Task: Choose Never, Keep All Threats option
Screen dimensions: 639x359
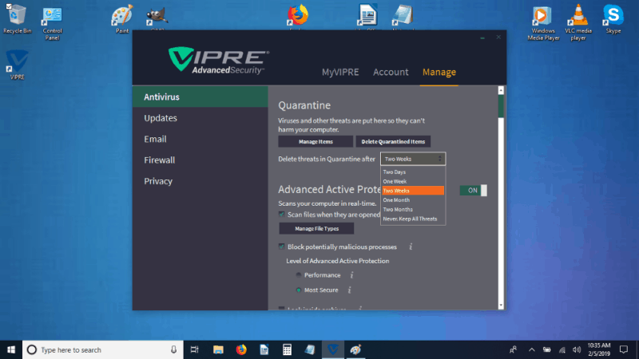Action: click(x=413, y=219)
